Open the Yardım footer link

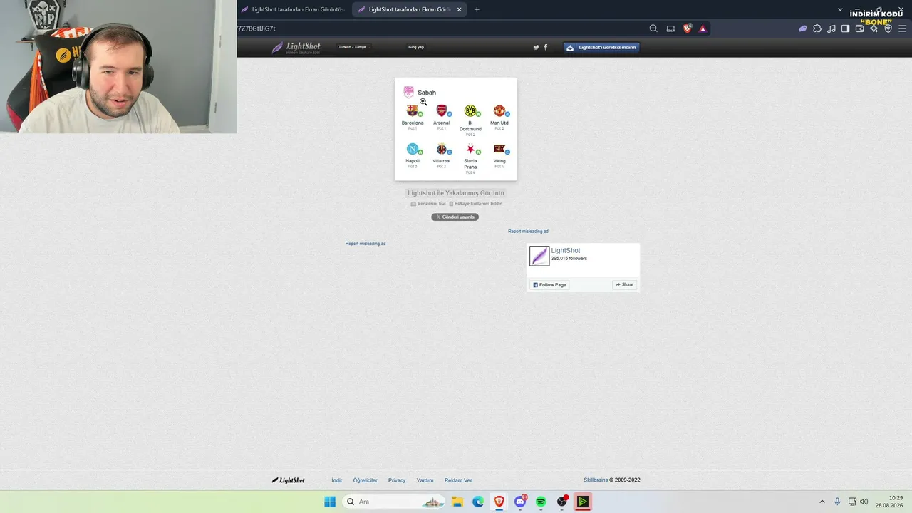(425, 480)
